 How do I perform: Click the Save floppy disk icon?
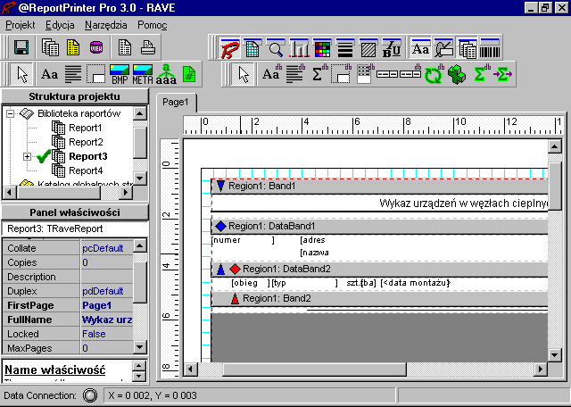pyautogui.click(x=21, y=47)
